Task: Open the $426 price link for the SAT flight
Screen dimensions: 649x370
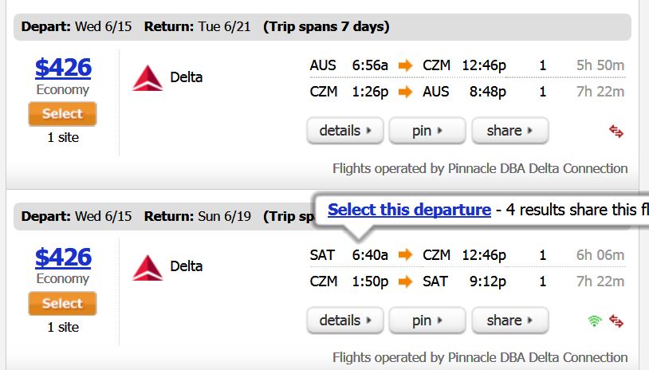Action: [63, 257]
